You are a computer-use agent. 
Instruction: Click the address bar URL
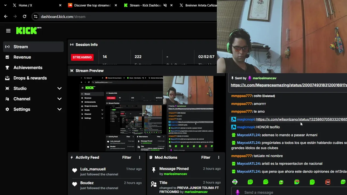[x=63, y=17]
